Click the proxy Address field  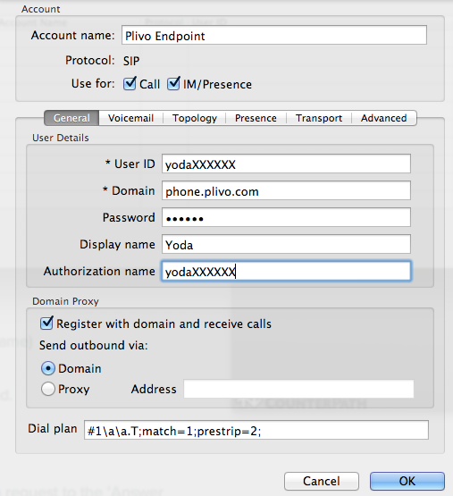(x=298, y=389)
